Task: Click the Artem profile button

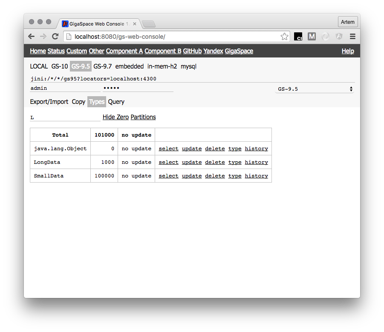Action: [x=348, y=22]
